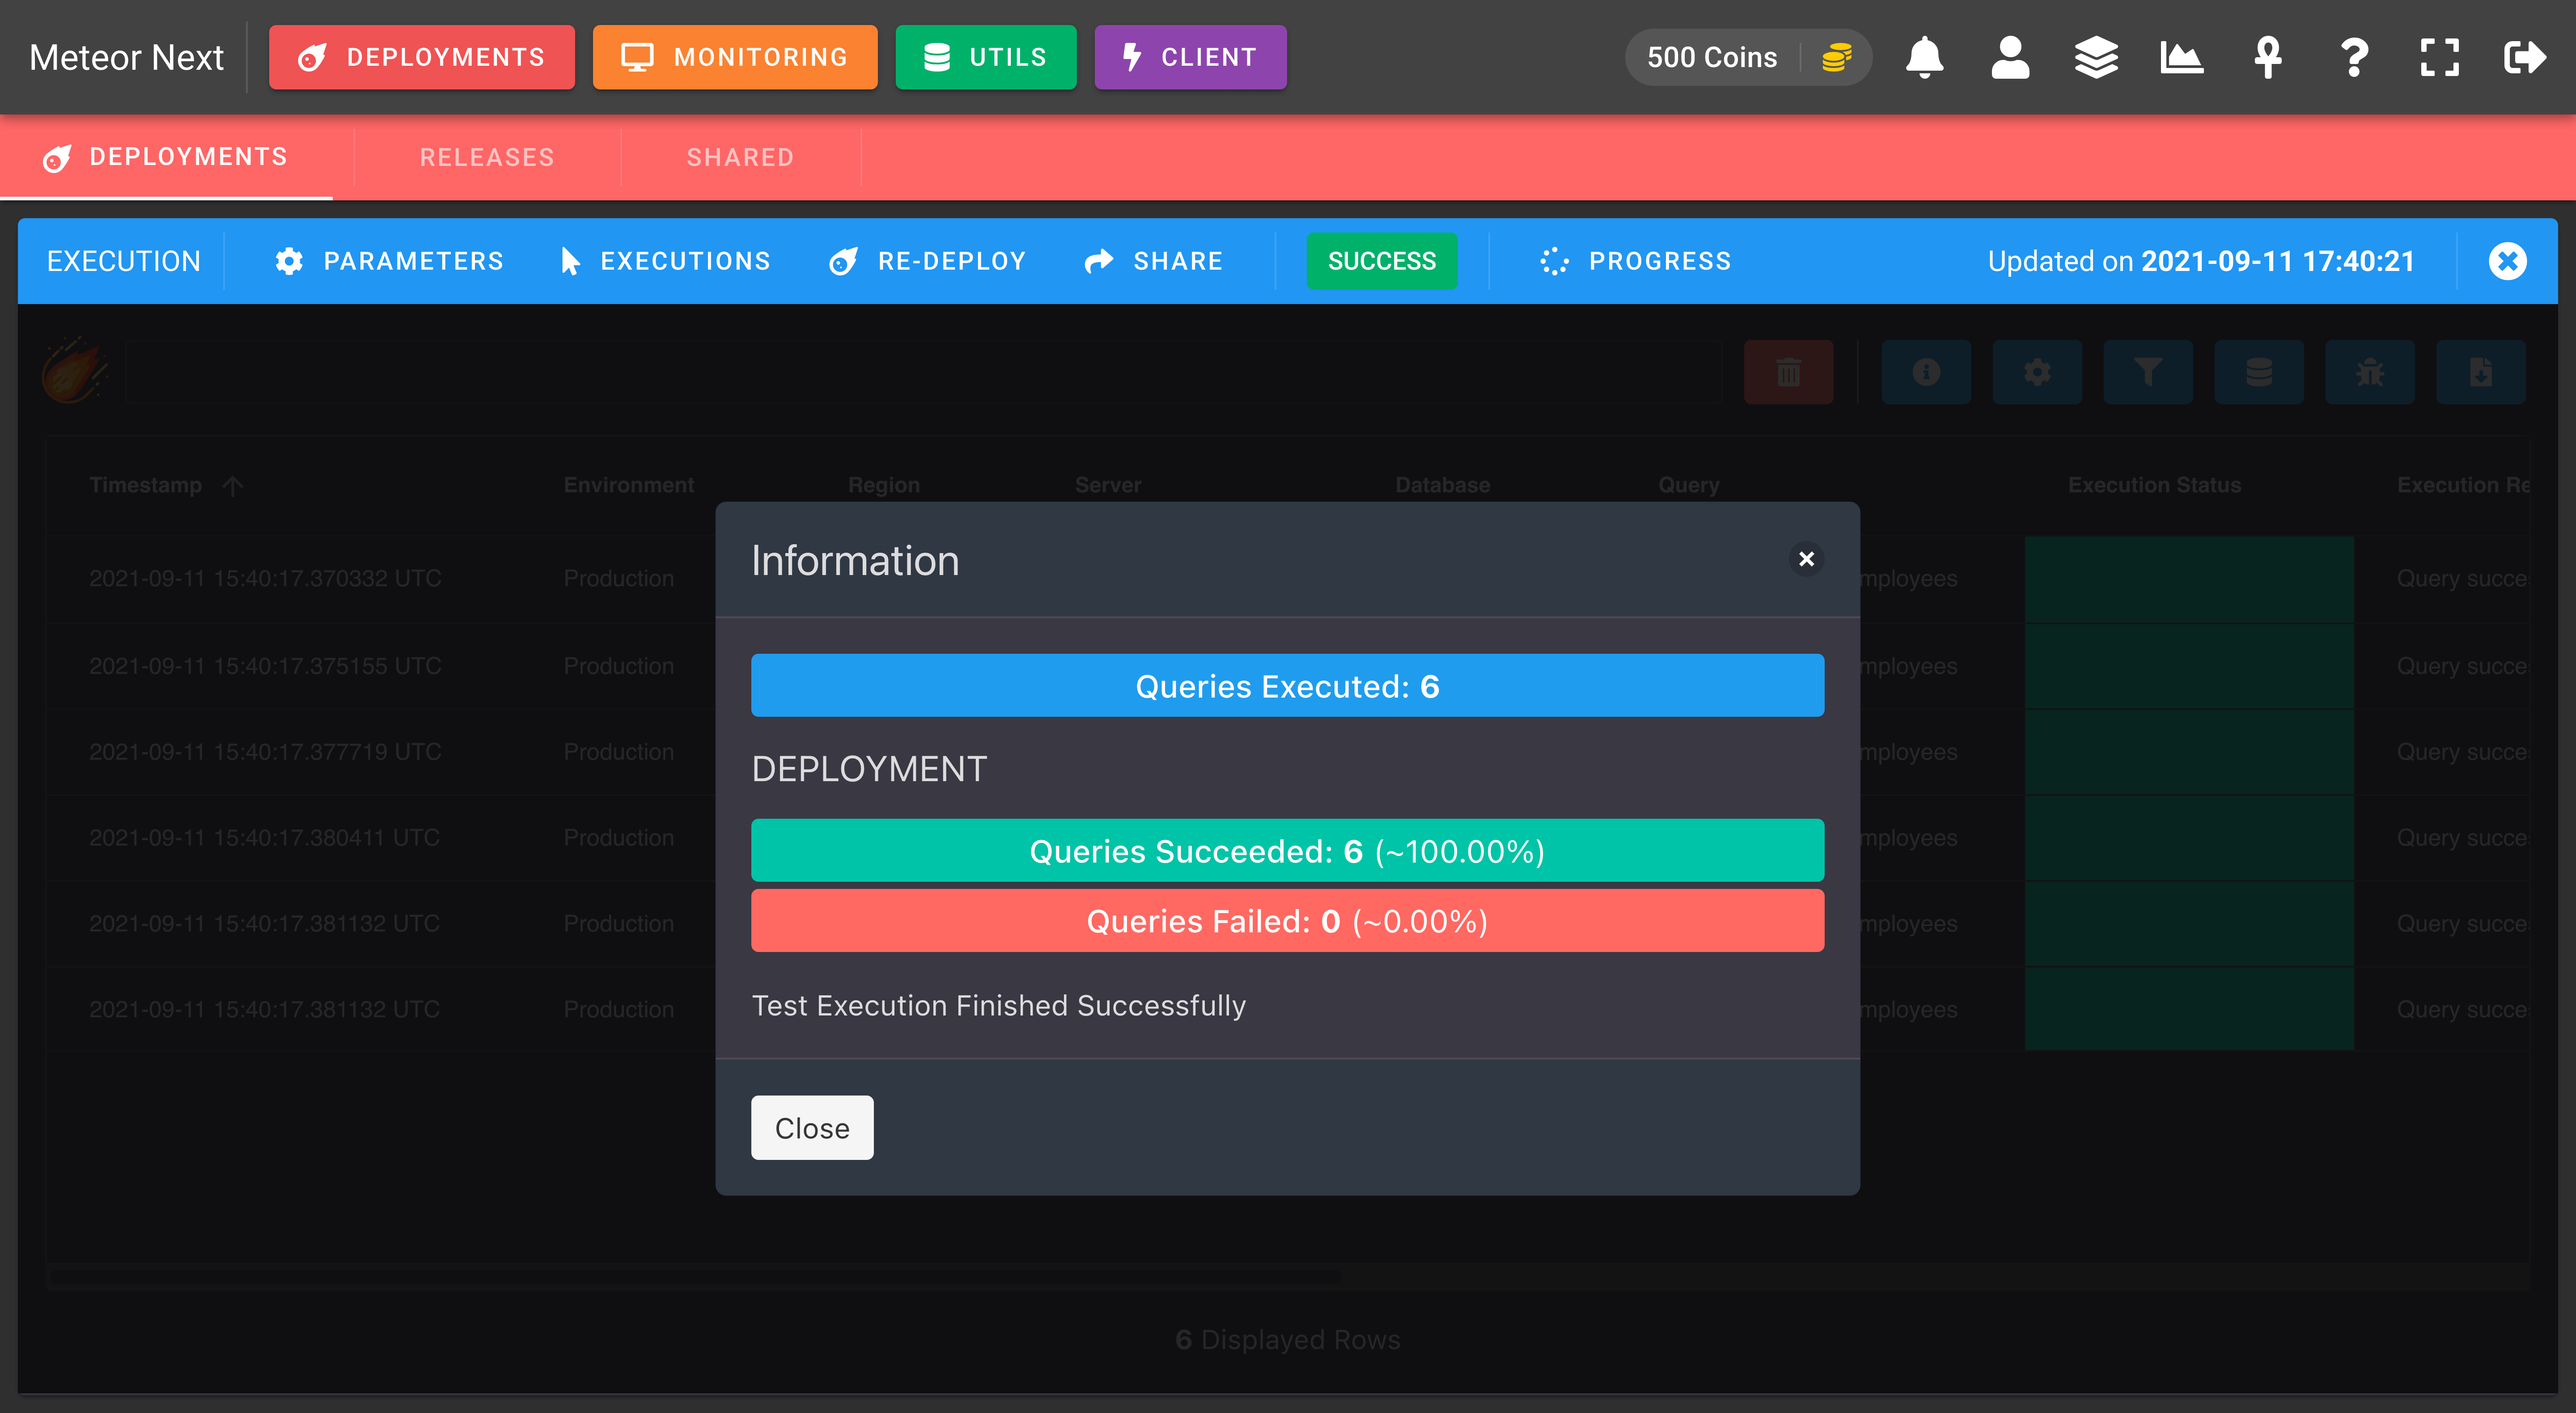Click the horizontal table scrollbar
The image size is (2576, 1413).
pos(695,1276)
